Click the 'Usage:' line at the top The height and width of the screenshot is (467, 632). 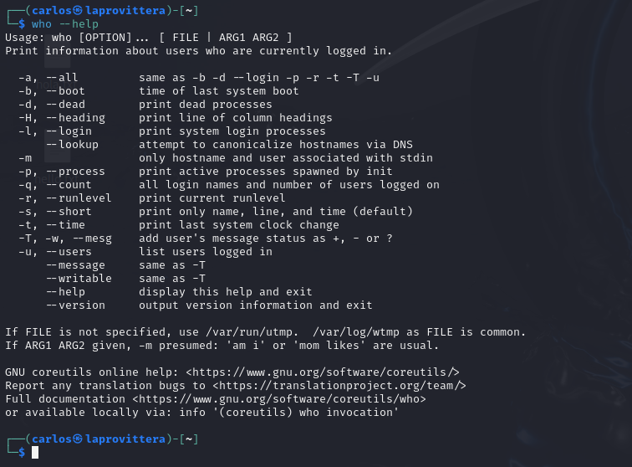149,38
